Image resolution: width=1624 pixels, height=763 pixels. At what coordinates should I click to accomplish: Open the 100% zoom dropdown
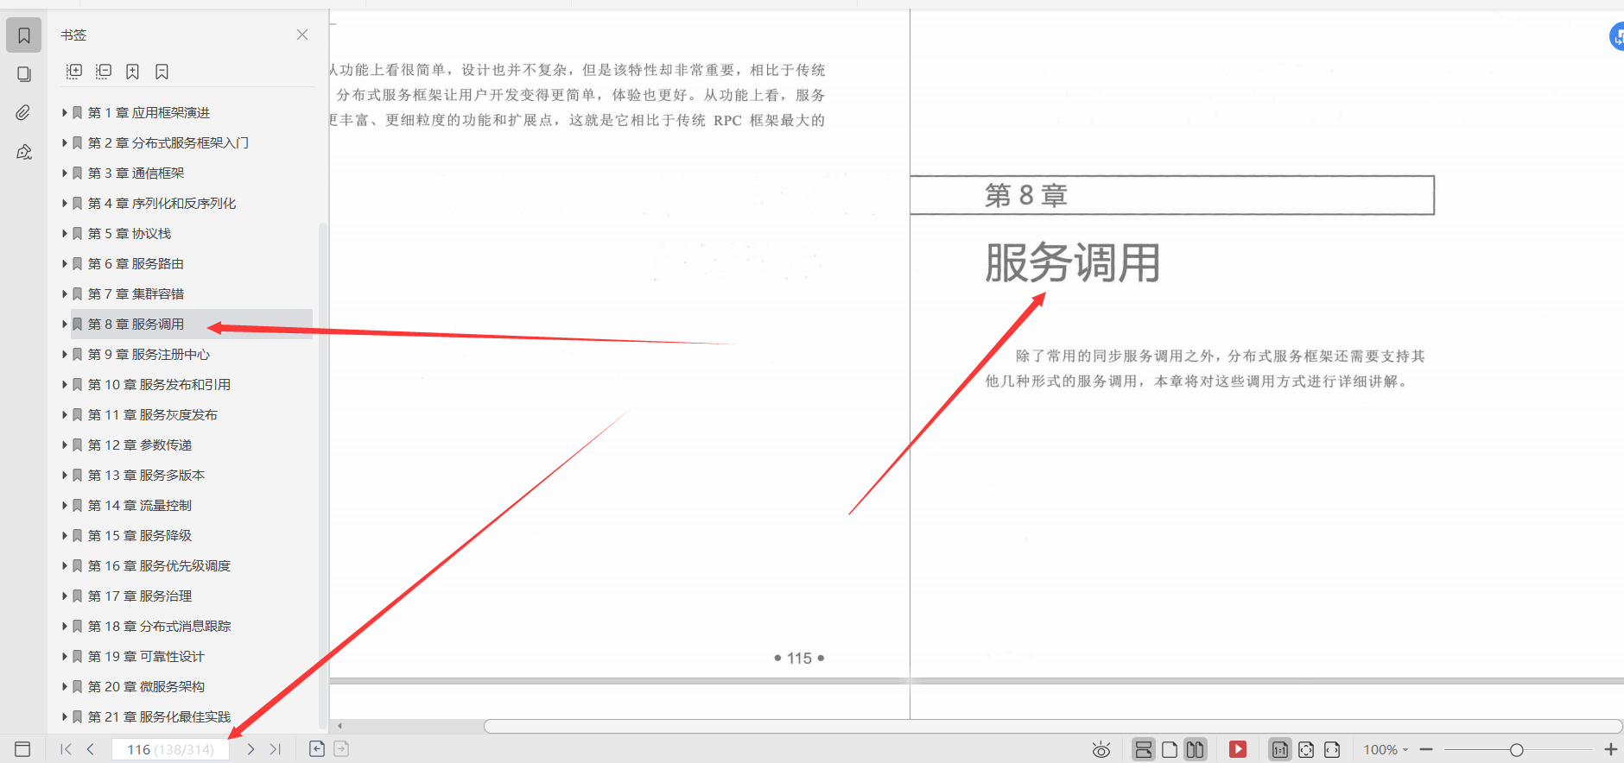click(x=1386, y=749)
